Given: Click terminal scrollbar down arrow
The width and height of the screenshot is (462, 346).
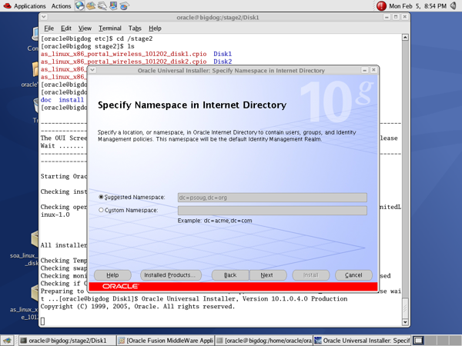Looking at the screenshot, I should [405, 322].
